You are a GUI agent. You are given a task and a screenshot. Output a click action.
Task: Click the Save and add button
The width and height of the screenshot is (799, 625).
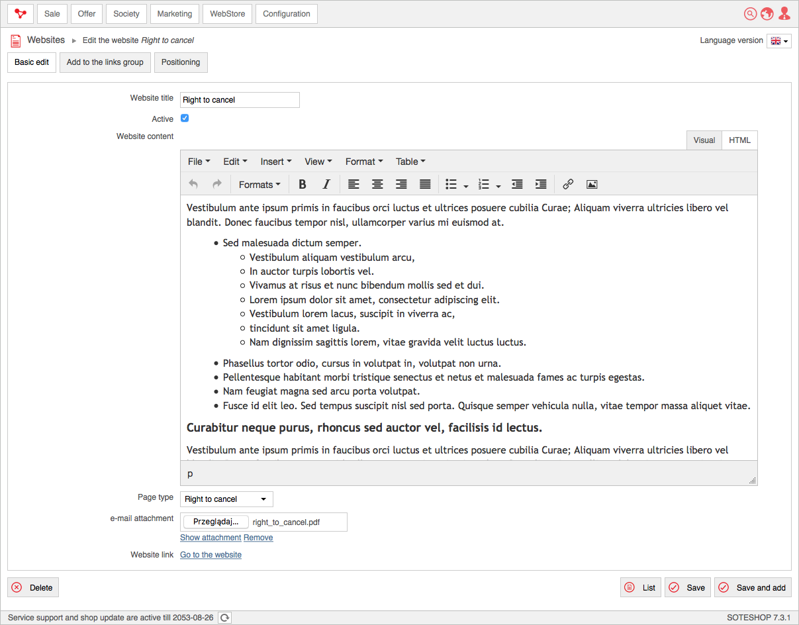point(753,587)
